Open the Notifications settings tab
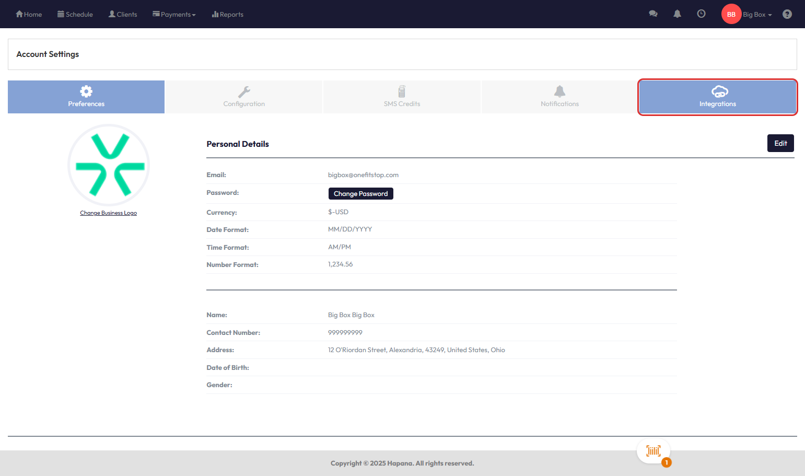 point(559,97)
